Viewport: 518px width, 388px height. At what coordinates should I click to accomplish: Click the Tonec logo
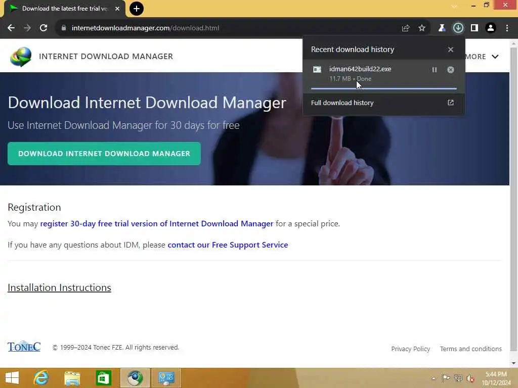pos(24,347)
